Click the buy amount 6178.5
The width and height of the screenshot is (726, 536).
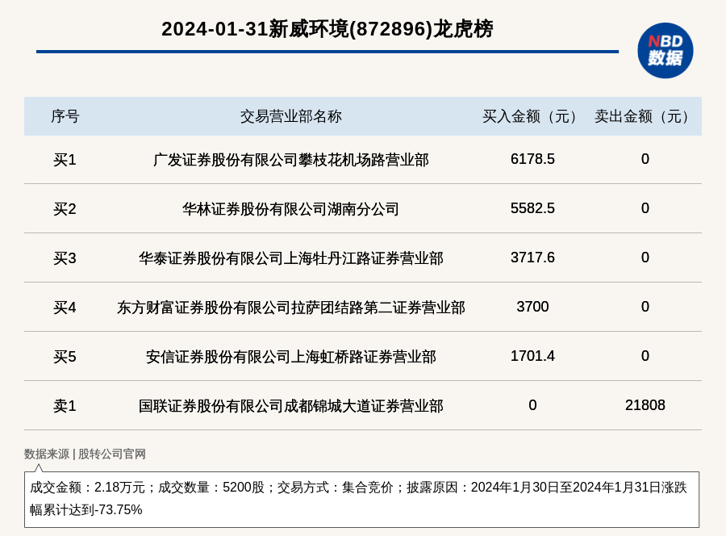pos(532,159)
